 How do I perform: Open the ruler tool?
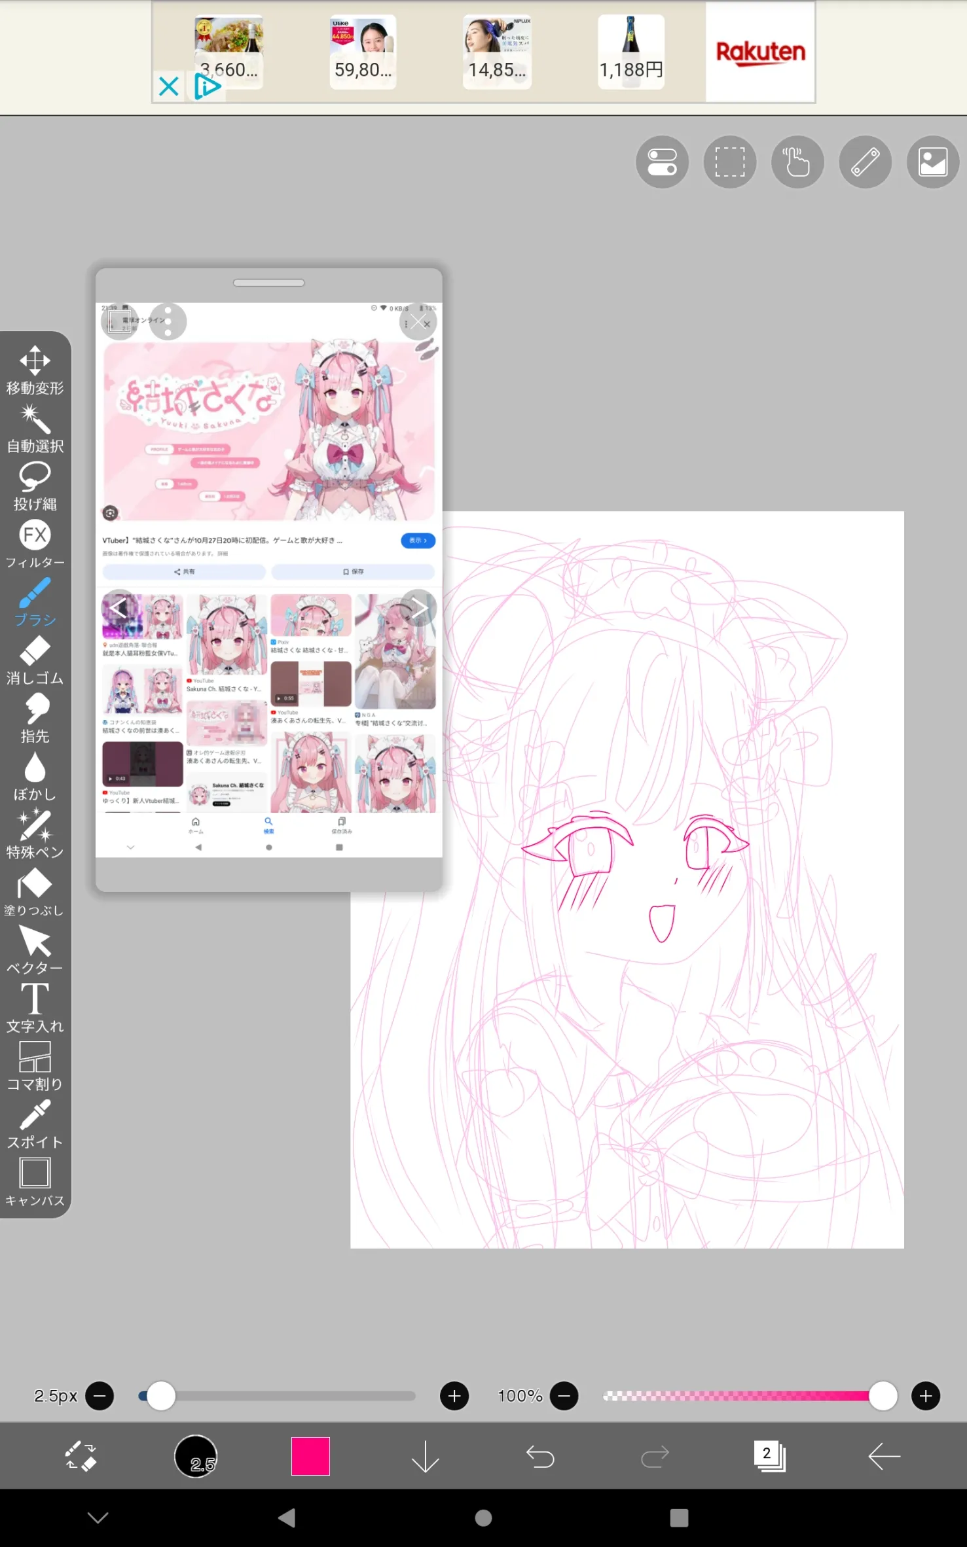point(865,162)
